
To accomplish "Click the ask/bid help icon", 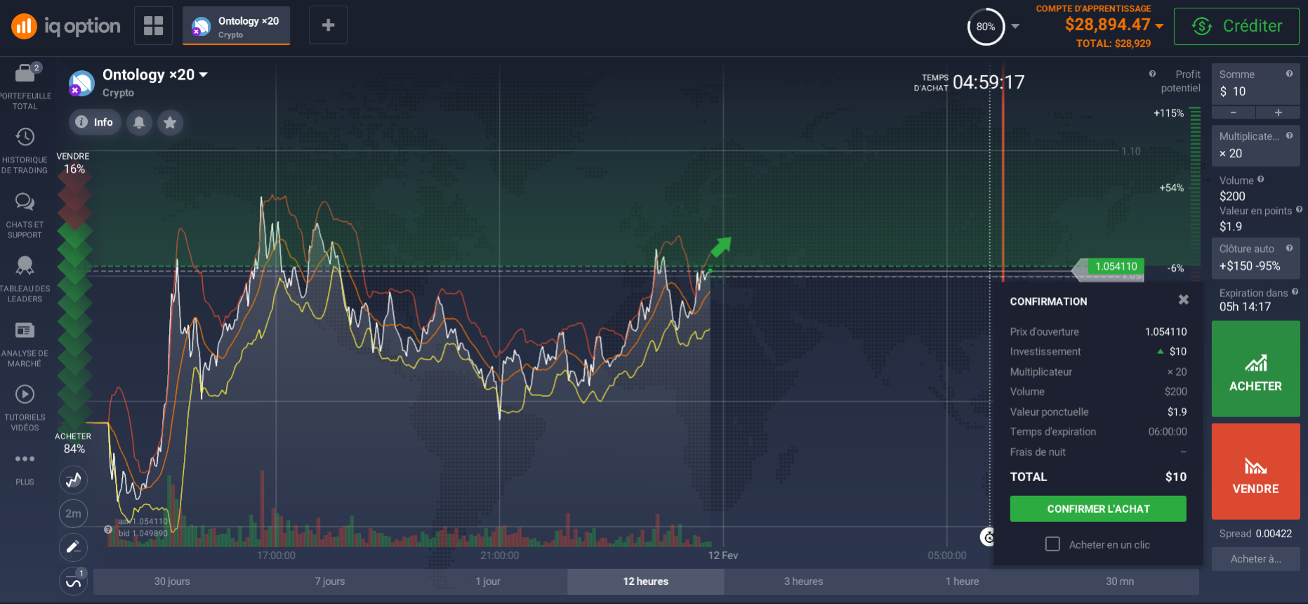I will click(x=108, y=530).
